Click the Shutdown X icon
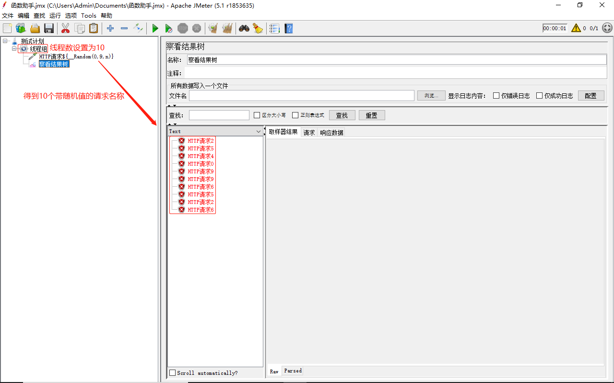The image size is (614, 383). (x=197, y=28)
